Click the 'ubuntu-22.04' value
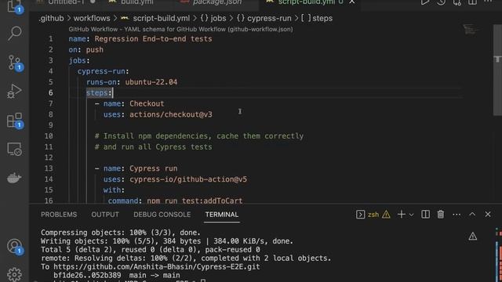 151,81
